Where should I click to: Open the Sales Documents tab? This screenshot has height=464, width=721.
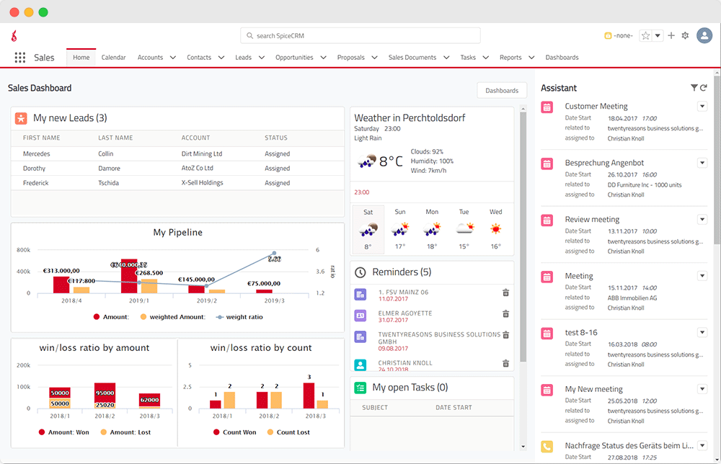(412, 58)
